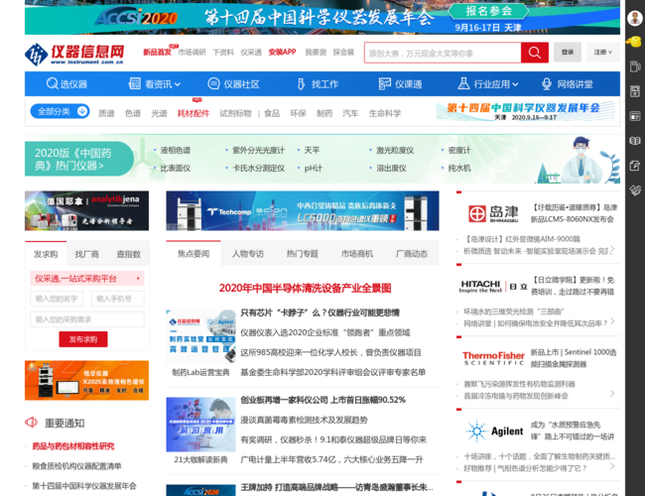
Task: Switch to the 市场商机 tab
Action: click(x=357, y=254)
